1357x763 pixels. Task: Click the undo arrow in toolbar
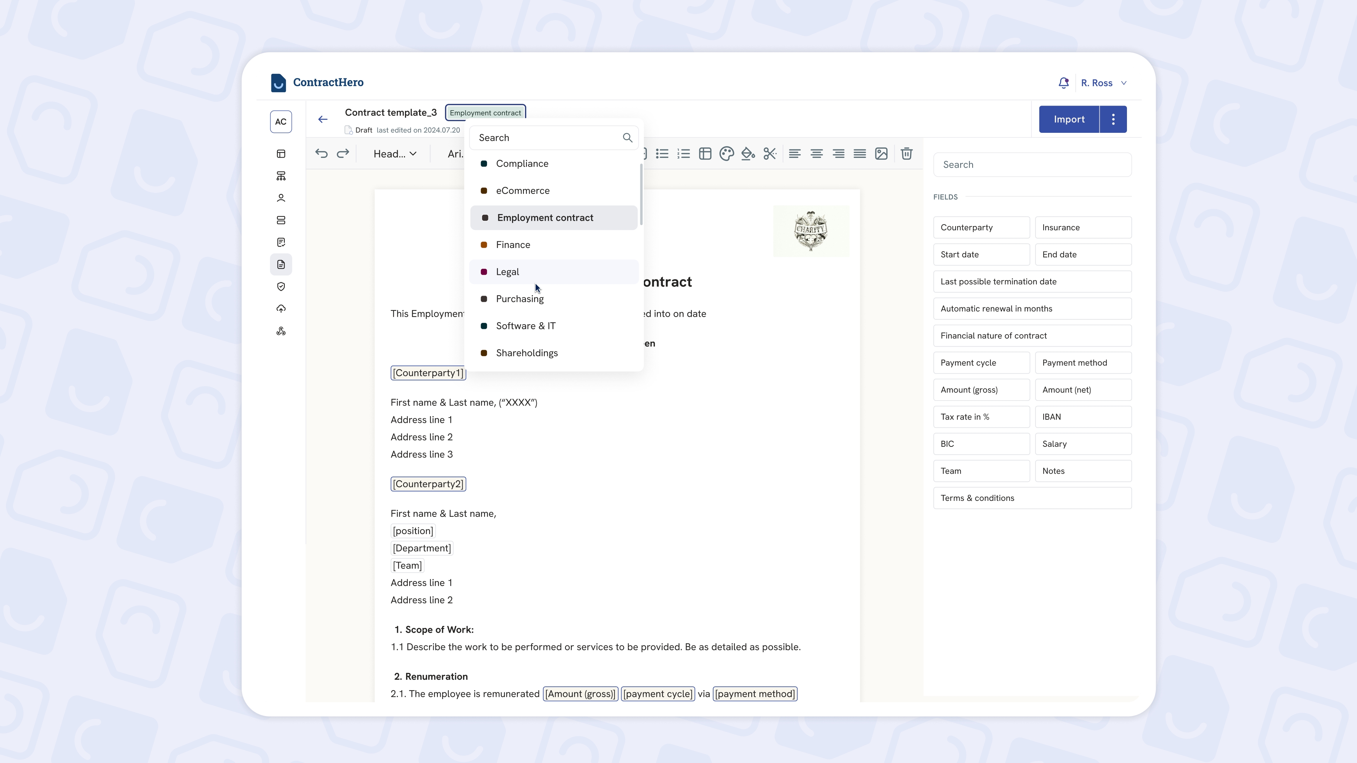[x=321, y=154]
